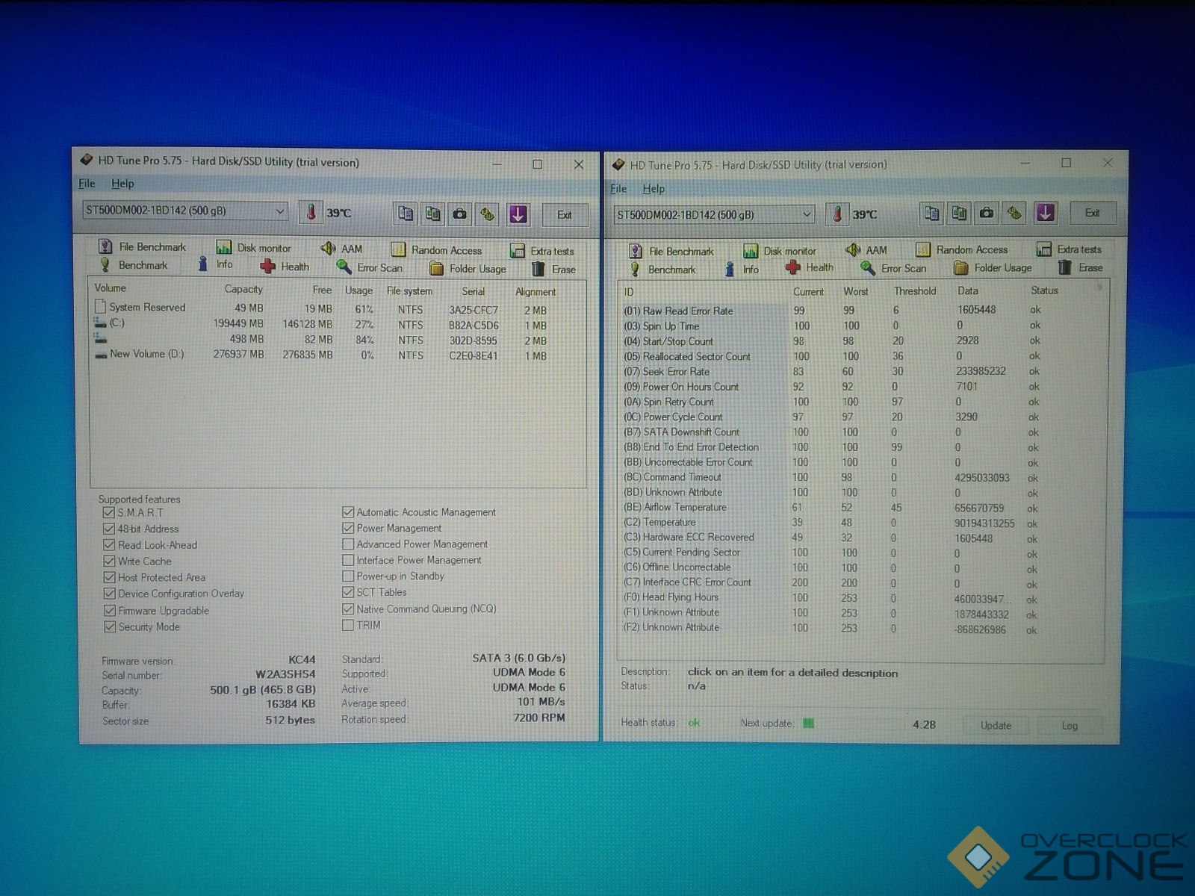Click Exit button in right window
Viewport: 1195px width, 896px height.
pyautogui.click(x=1093, y=213)
